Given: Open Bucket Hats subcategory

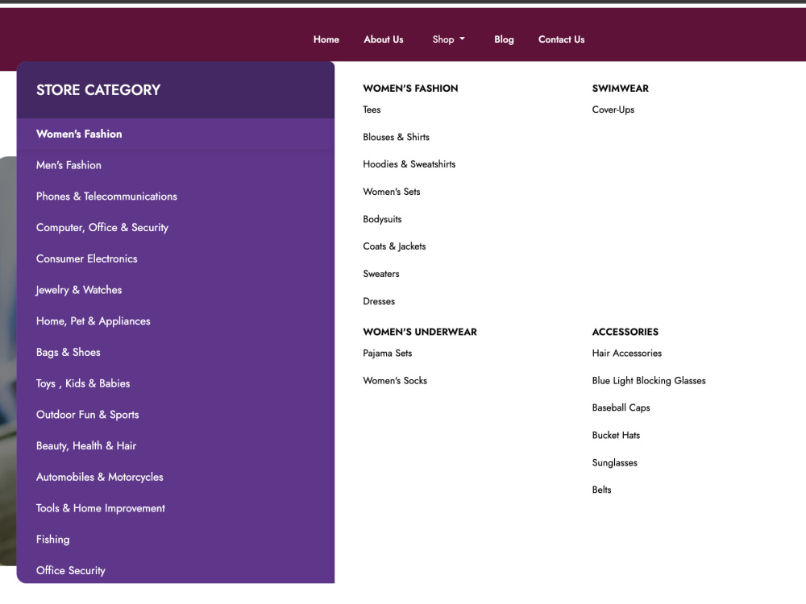Looking at the screenshot, I should [616, 436].
